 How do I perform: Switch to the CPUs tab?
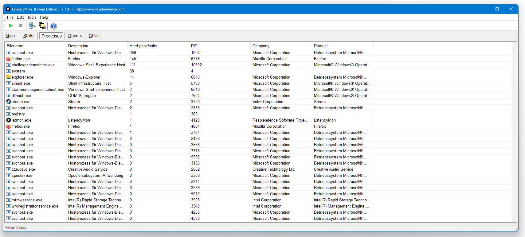(x=94, y=36)
